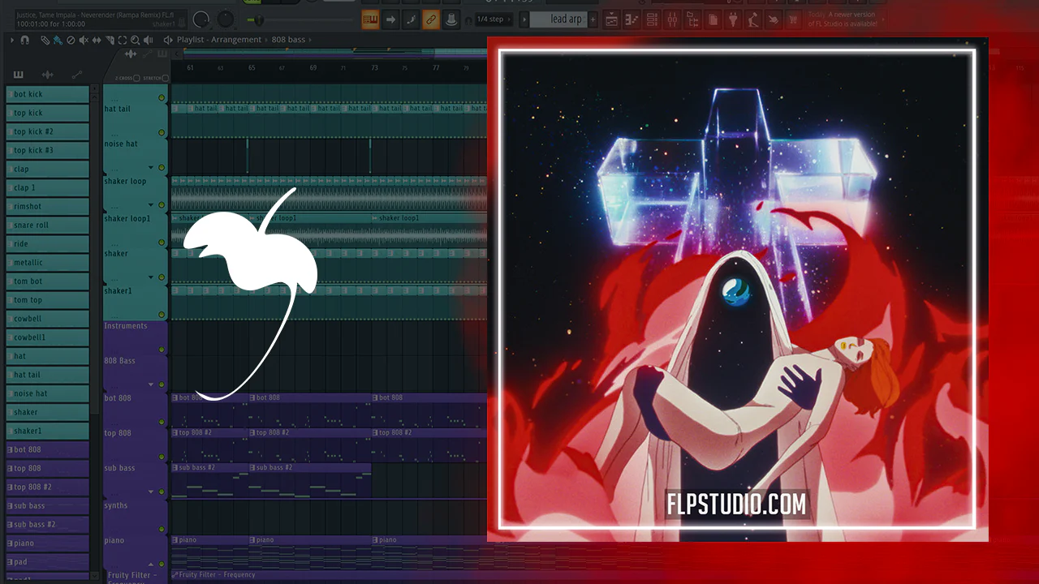Click the tempo tapper icon
Image resolution: width=1039 pixels, height=584 pixels.
(753, 19)
